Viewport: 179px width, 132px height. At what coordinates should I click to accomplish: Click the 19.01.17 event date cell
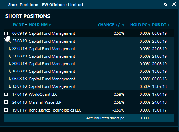tap(19, 110)
